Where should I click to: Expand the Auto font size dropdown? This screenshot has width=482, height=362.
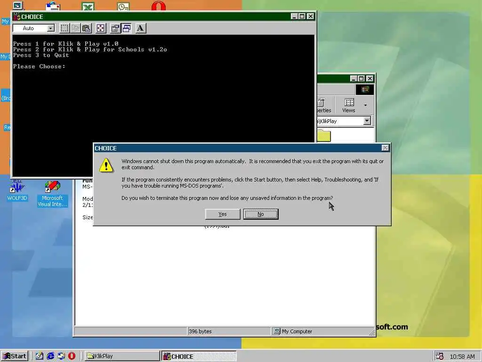[x=50, y=28]
